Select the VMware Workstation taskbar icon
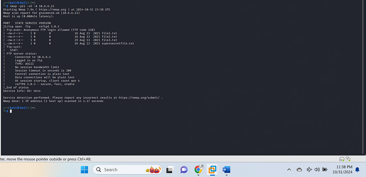 (x=212, y=170)
